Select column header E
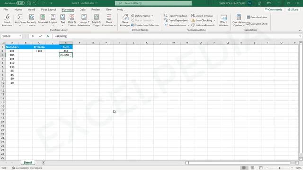Screen dimensions: 303x170 coord(66,43)
